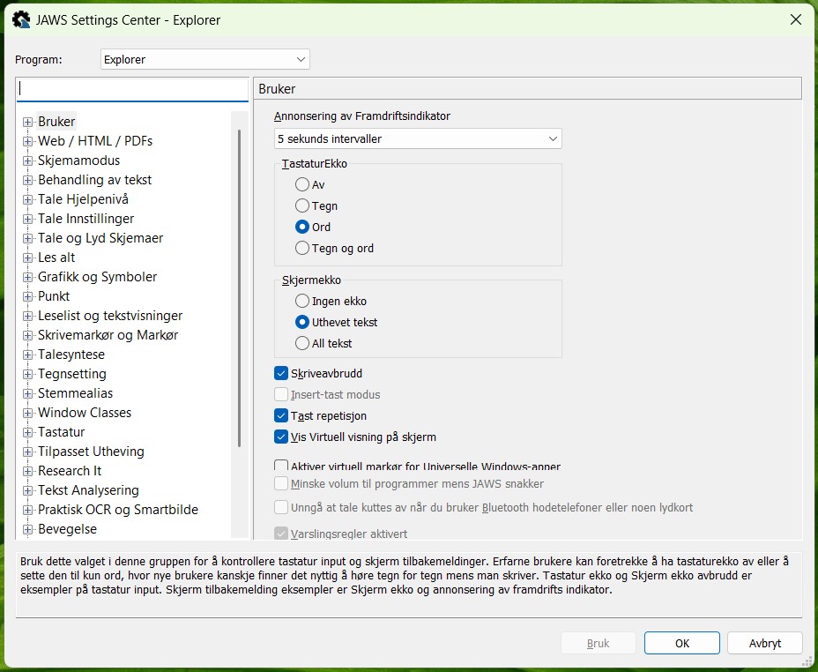Select Tegn og ord radio button
The height and width of the screenshot is (672, 818).
coord(302,249)
